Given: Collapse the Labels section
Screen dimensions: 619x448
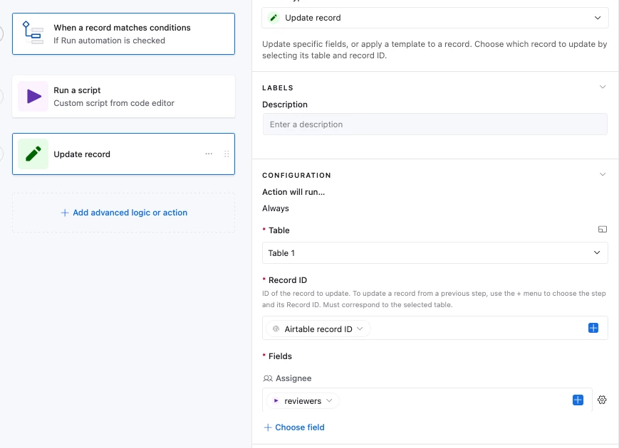Looking at the screenshot, I should tap(603, 87).
